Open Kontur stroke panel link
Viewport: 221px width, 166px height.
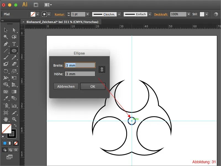pyautogui.click(x=60, y=14)
